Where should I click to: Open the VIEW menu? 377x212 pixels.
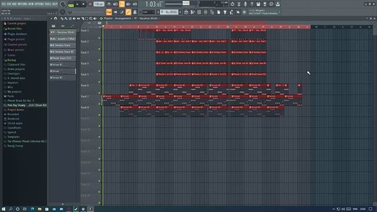pyautogui.click(x=31, y=4)
